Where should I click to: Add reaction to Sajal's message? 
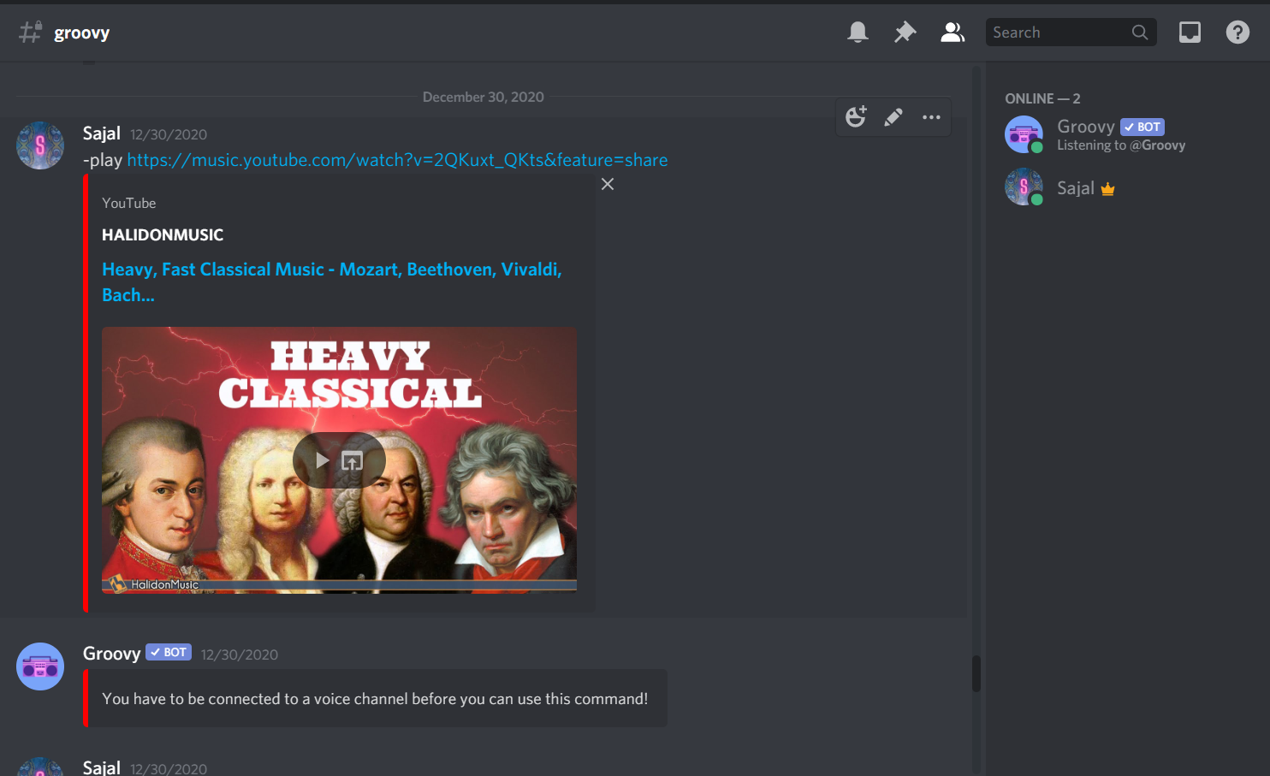[x=856, y=117]
